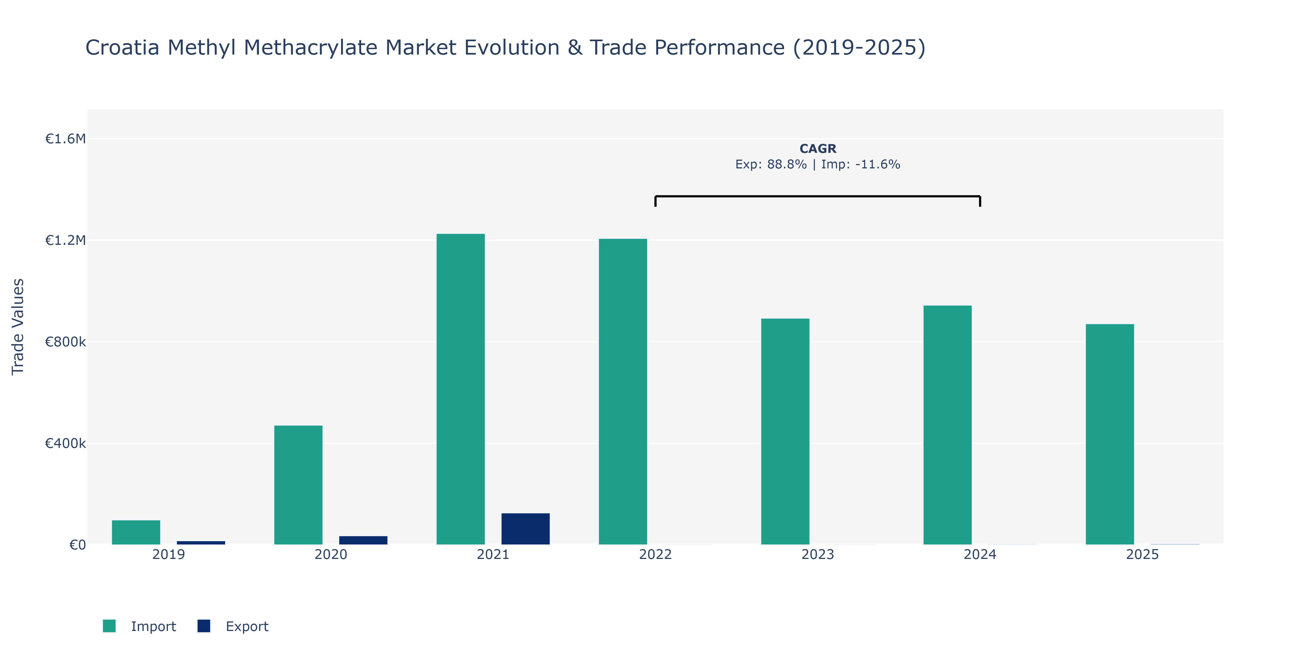
Task: Select the 2022 Import bar
Action: click(623, 392)
